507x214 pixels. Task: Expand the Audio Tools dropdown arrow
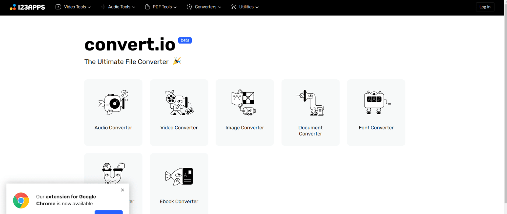134,7
